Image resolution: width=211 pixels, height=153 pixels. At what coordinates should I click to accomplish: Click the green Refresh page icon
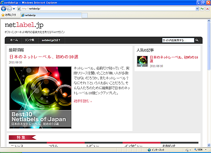[x=202, y=9]
